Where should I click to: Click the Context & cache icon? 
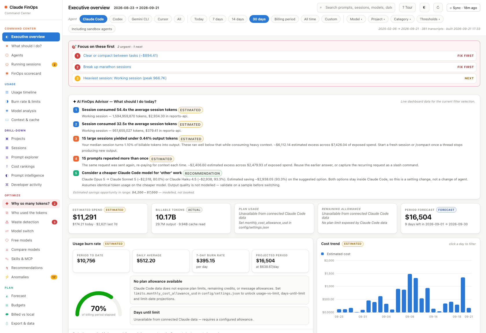pyautogui.click(x=7, y=120)
